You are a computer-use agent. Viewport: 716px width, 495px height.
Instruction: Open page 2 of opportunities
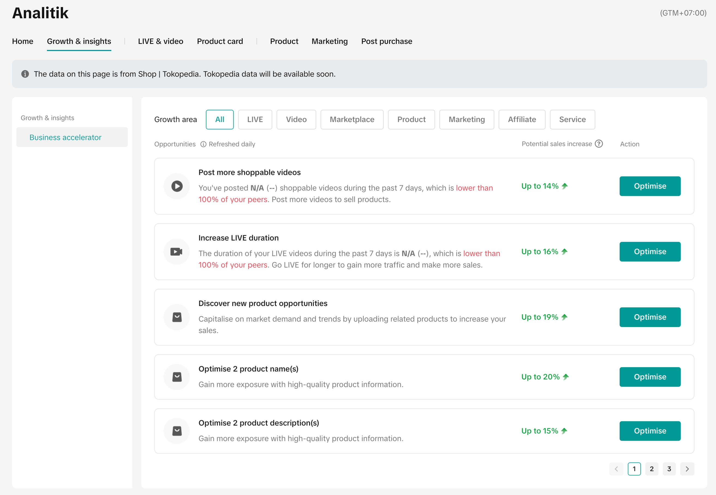point(652,469)
